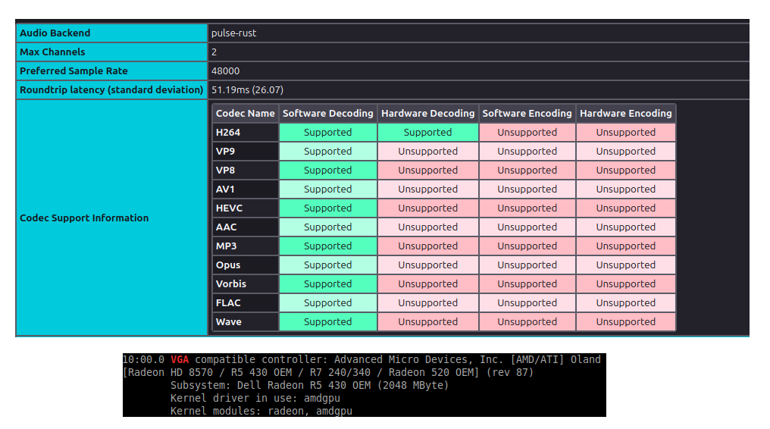Click the Codec Support Information label
The width and height of the screenshot is (770, 429).
pyautogui.click(x=84, y=218)
